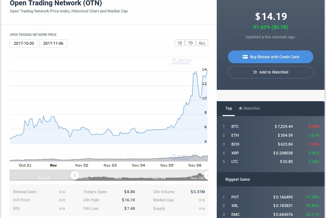This screenshot has height=218, width=326.
Task: Open the LTC row in Top list
Action: point(271,162)
